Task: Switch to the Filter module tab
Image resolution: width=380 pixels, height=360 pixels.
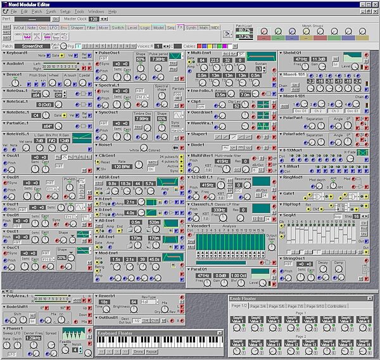Action: pos(91,28)
